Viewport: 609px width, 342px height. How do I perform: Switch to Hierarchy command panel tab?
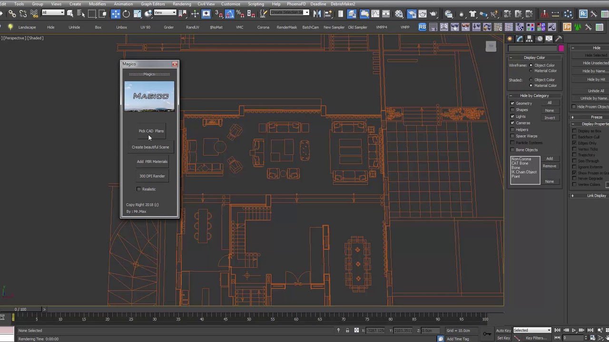coord(529,38)
